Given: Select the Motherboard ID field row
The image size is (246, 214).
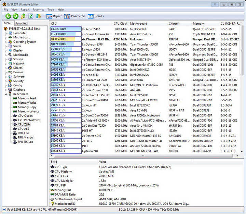Looking at the screenshot, I should click(x=121, y=204).
